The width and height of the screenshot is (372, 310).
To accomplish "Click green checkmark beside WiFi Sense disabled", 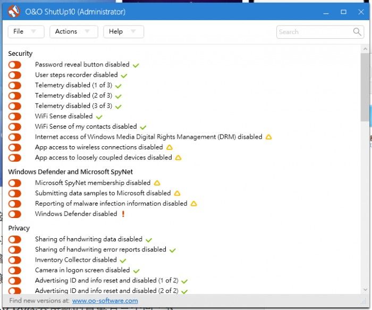I will (99, 117).
